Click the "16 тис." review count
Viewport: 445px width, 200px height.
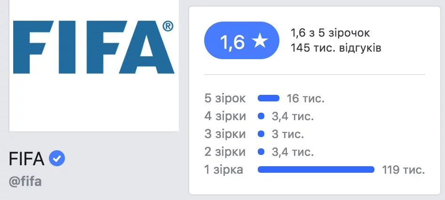(x=306, y=99)
